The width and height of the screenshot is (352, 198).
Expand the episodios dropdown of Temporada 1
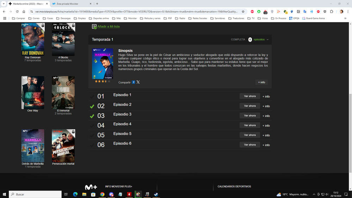click(x=261, y=39)
